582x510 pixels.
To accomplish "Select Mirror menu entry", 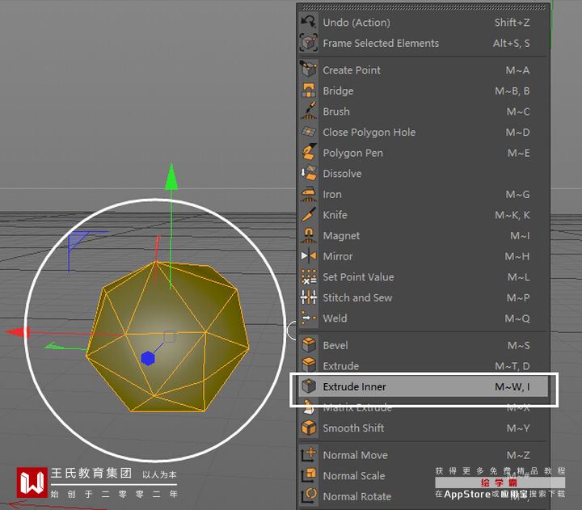I will pos(423,256).
